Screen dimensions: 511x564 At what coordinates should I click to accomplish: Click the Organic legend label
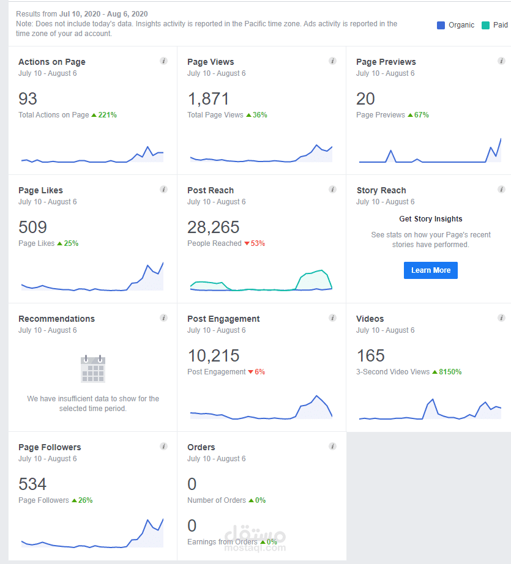tap(461, 25)
